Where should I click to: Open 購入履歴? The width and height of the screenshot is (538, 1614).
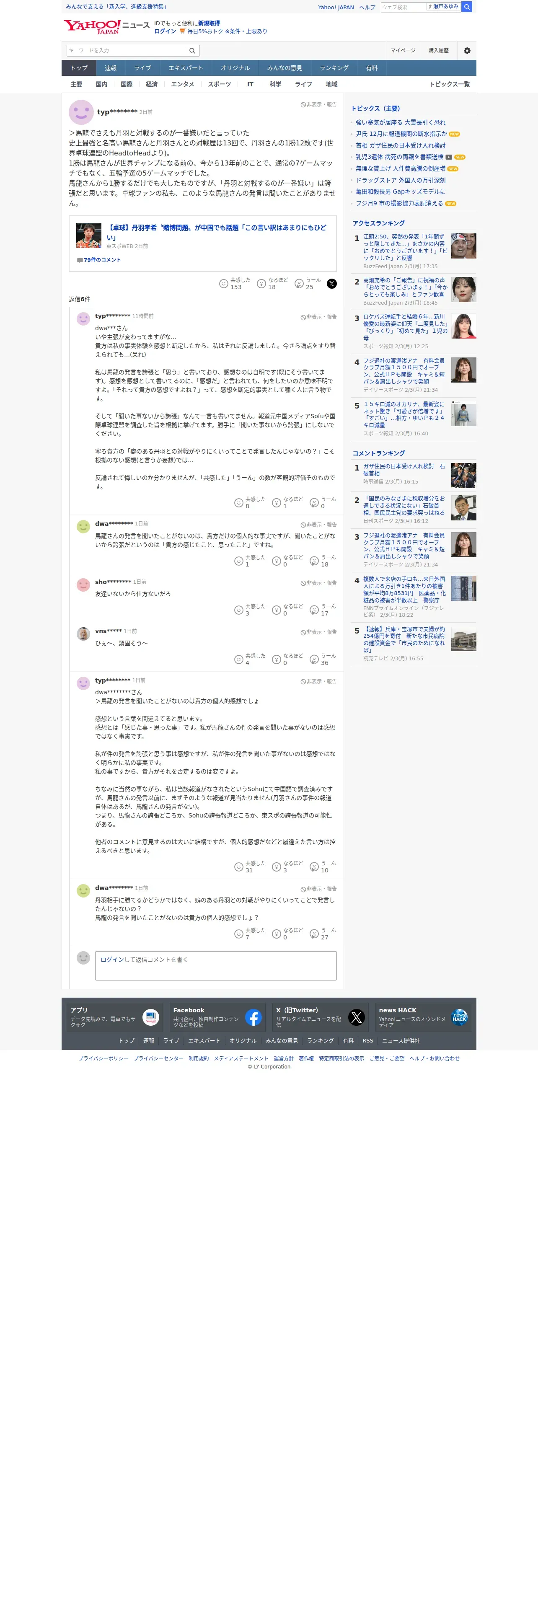(438, 51)
